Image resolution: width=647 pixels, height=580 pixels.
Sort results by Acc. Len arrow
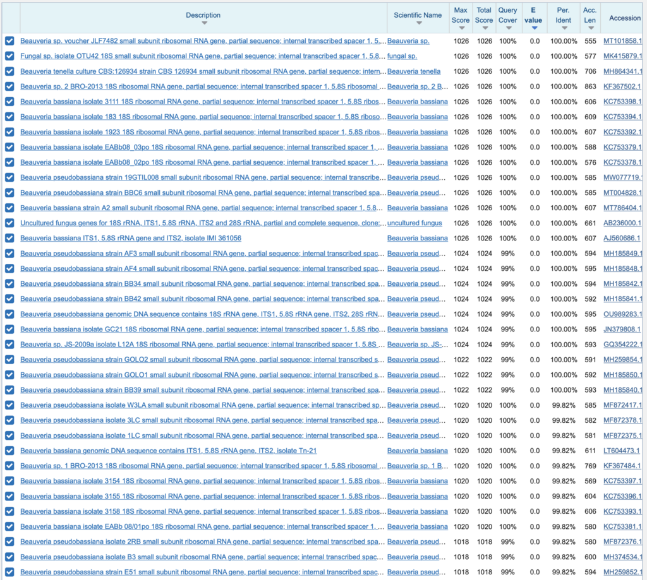(591, 28)
